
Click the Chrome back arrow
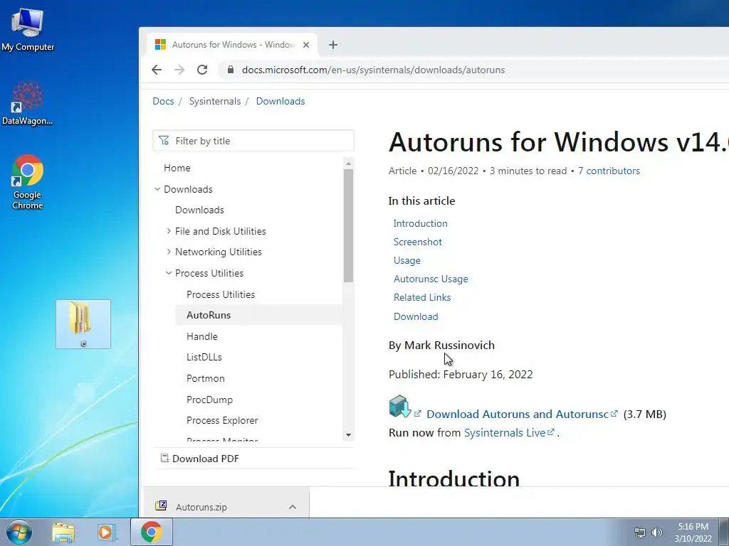(157, 70)
